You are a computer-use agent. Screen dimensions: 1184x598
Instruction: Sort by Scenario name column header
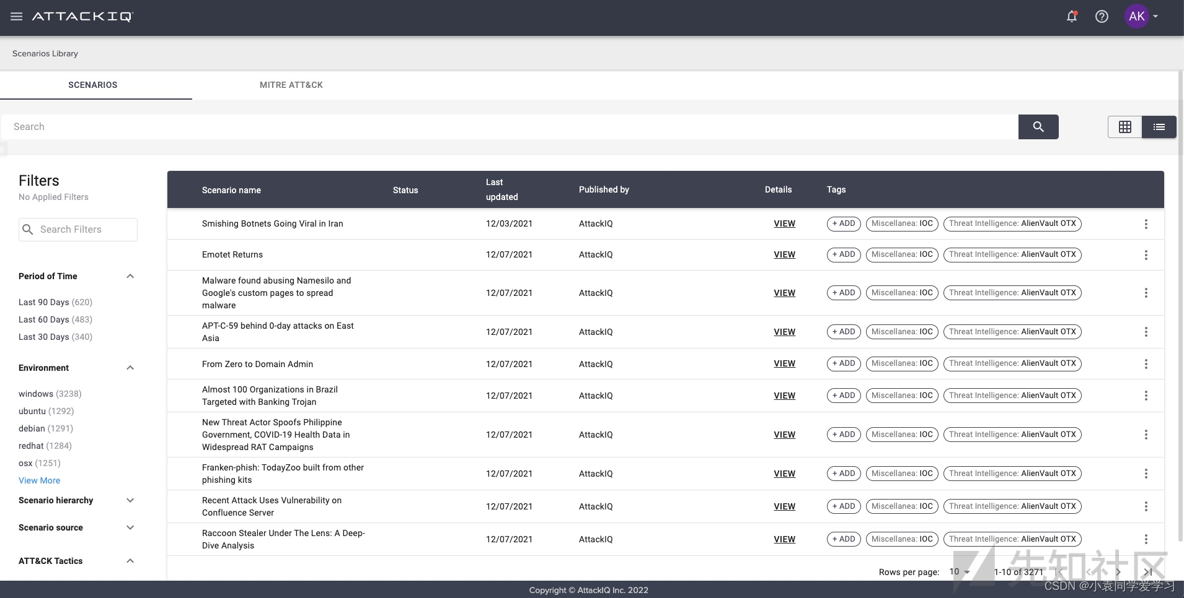(x=231, y=190)
